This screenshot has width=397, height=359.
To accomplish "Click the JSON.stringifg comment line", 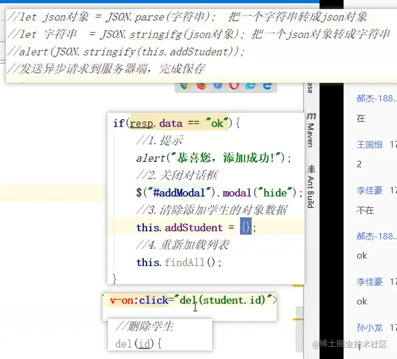I will click(x=199, y=34).
